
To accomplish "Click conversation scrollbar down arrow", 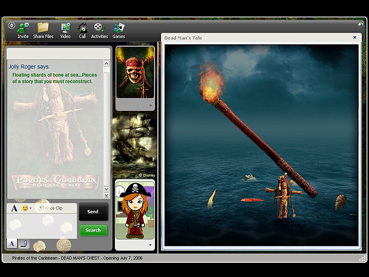I will tap(106, 189).
